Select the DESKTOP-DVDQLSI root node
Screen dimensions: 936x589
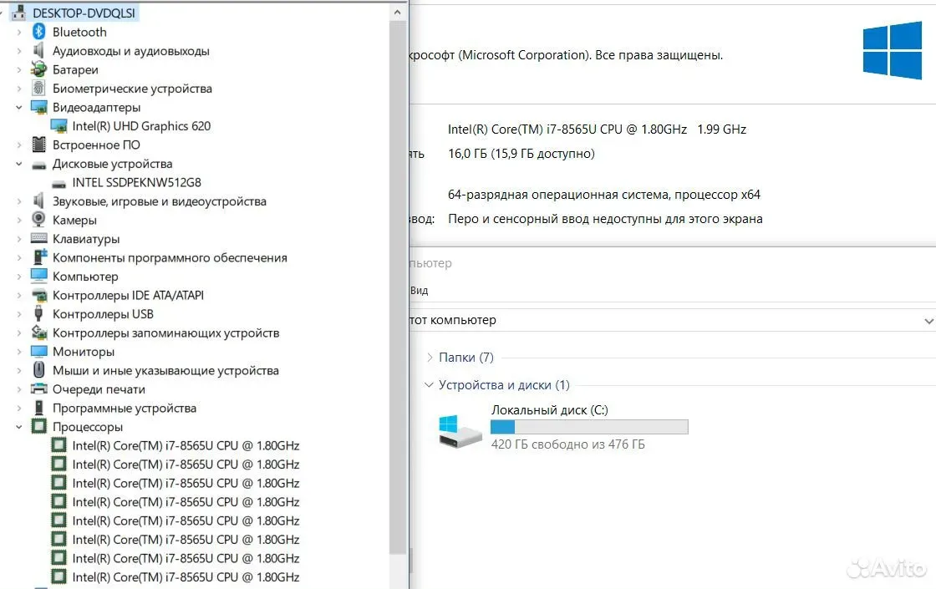click(x=84, y=13)
